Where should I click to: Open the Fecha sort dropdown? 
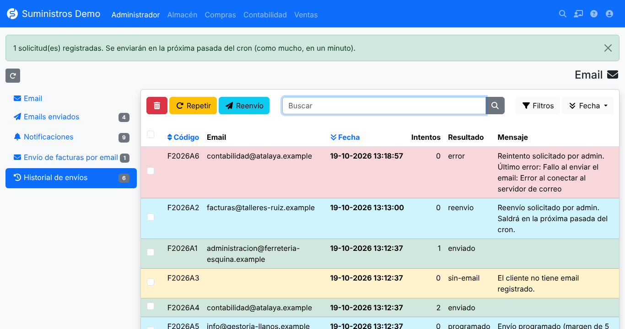coord(588,106)
